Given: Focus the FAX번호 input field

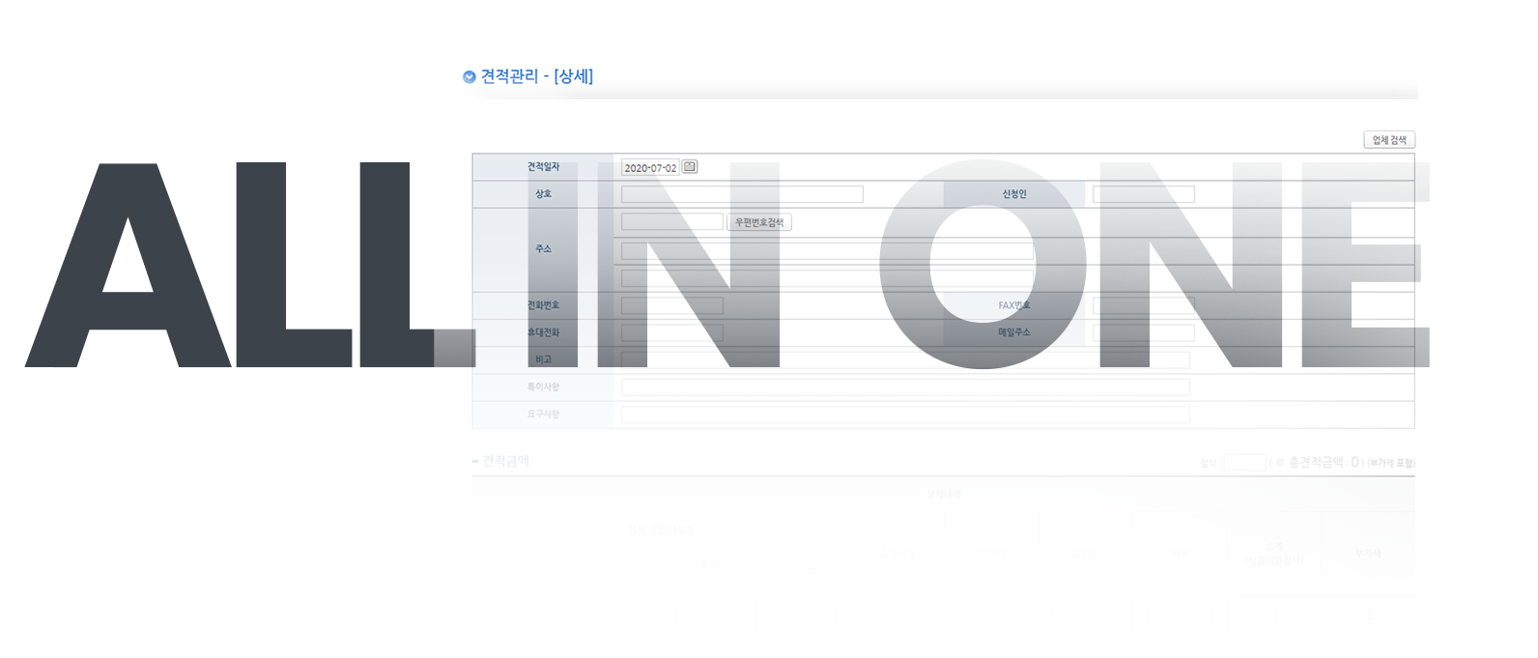Looking at the screenshot, I should (1144, 305).
